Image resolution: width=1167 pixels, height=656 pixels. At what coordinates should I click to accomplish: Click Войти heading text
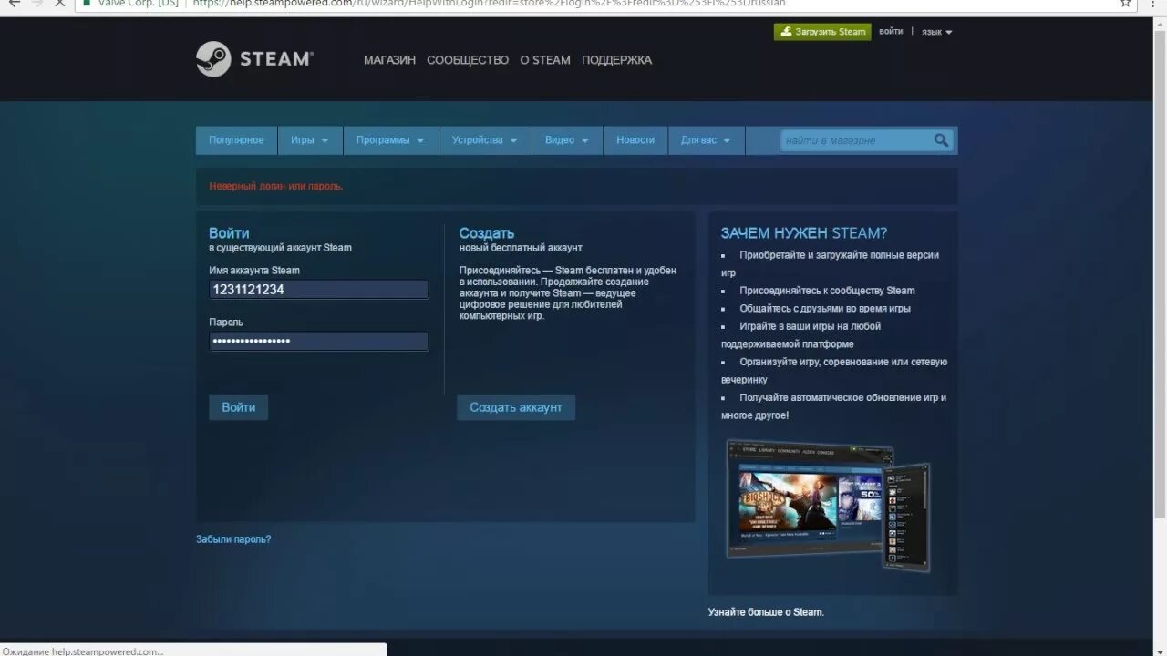(x=229, y=233)
